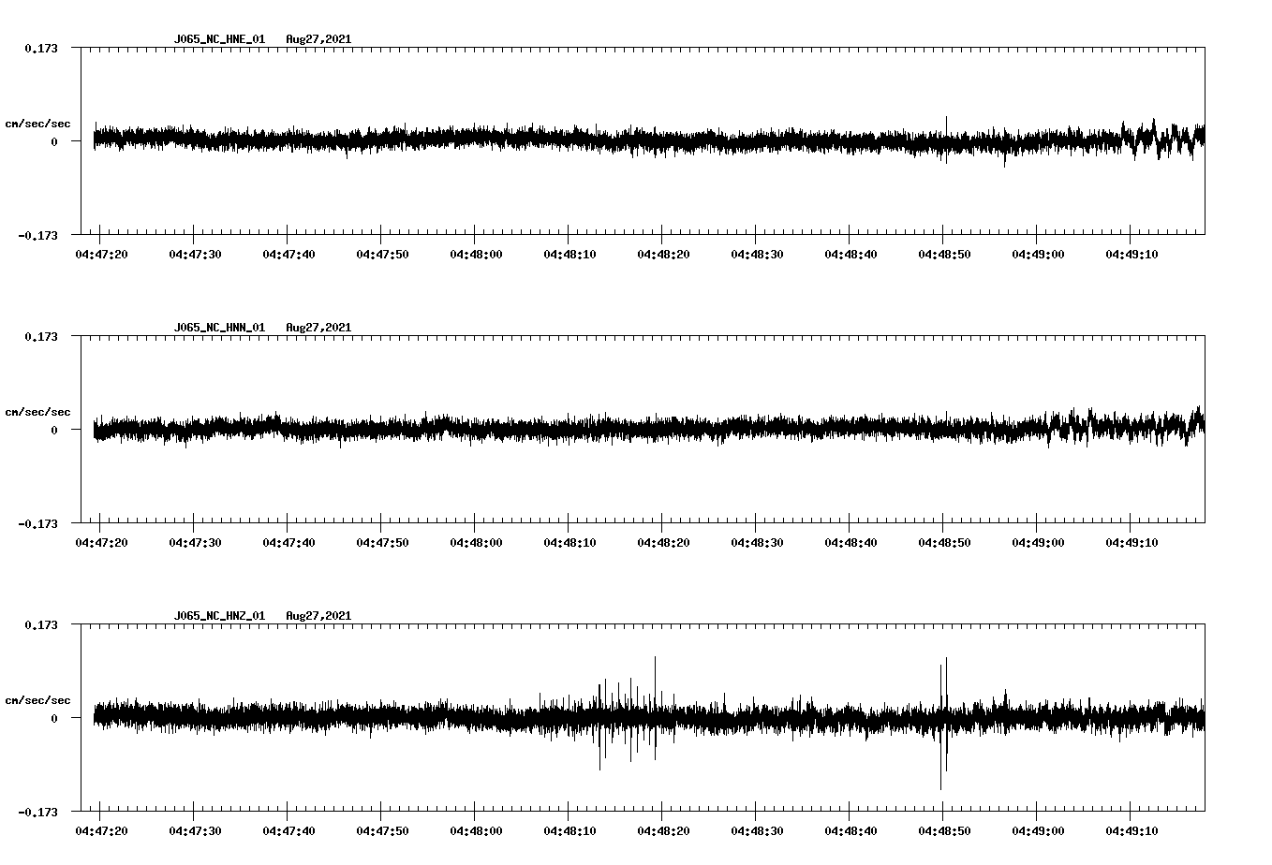The height and width of the screenshot is (865, 1272).
Task: Click 04:47:30 time label under HNZ plot
Action: [x=195, y=830]
